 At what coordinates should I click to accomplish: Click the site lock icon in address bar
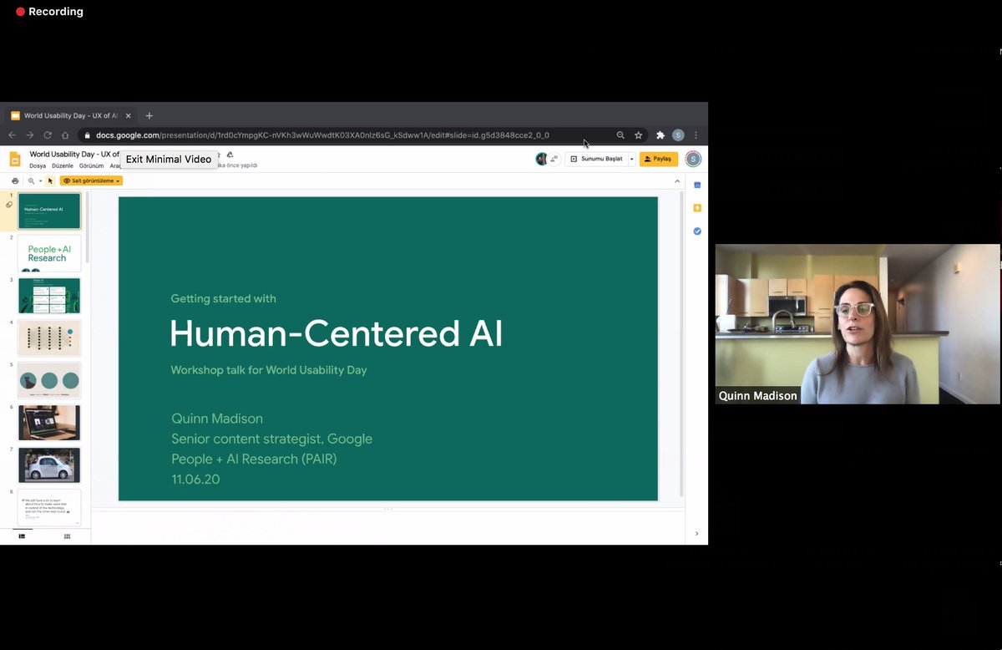coord(86,135)
